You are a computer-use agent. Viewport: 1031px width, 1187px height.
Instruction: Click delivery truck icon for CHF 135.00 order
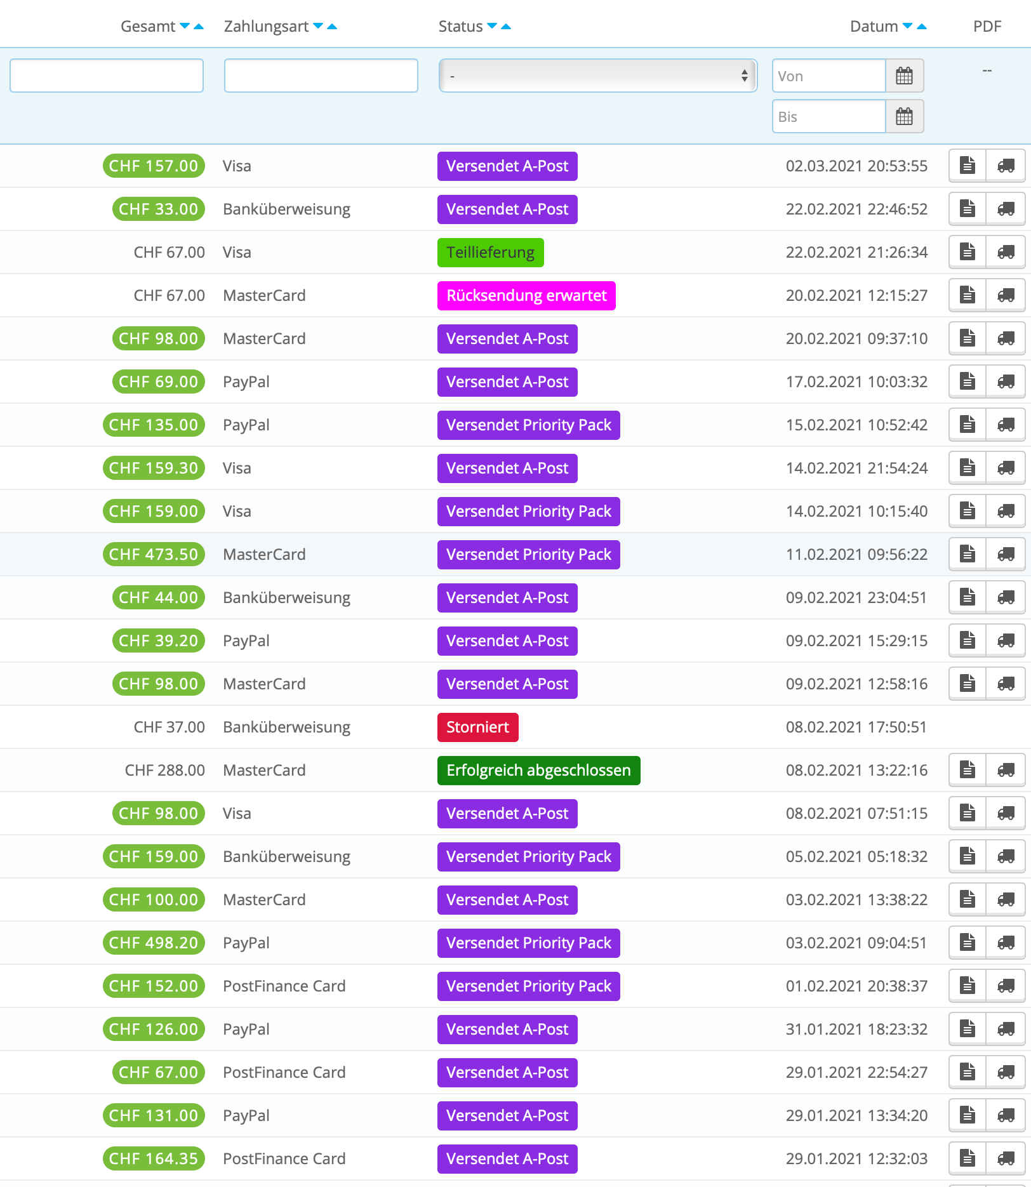(x=1006, y=425)
